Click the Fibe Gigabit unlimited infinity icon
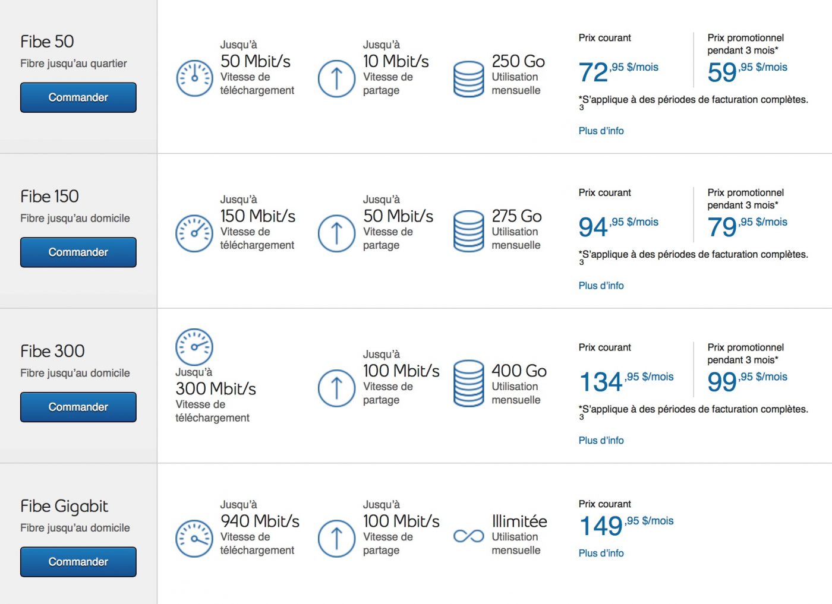Screen dimensions: 832x604 [x=468, y=536]
